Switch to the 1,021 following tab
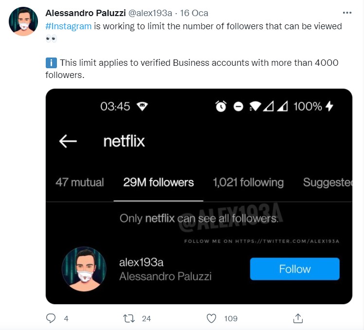 pyautogui.click(x=248, y=182)
